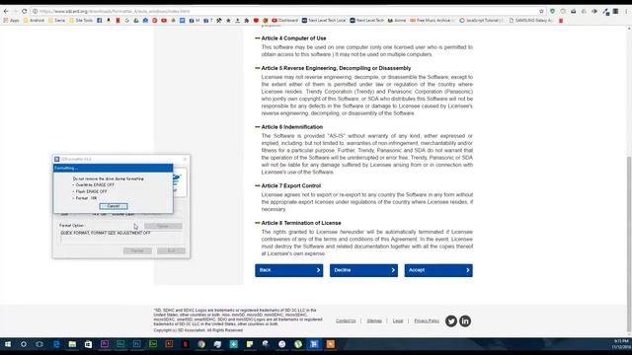Image resolution: width=632 pixels, height=355 pixels.
Task: Collapse Article 4 Computer of Use section
Action: point(258,38)
